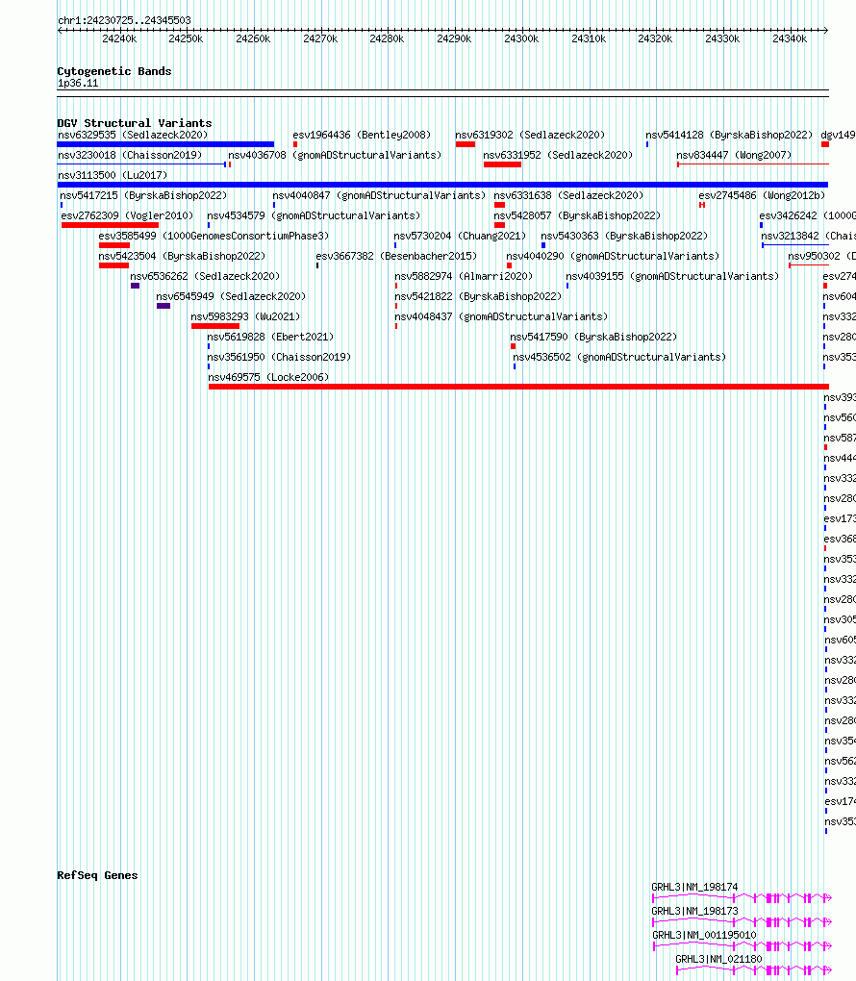Open nsv5423504 (ByrskaBishop2022) variant
The height and width of the screenshot is (981, 856).
coord(182,256)
